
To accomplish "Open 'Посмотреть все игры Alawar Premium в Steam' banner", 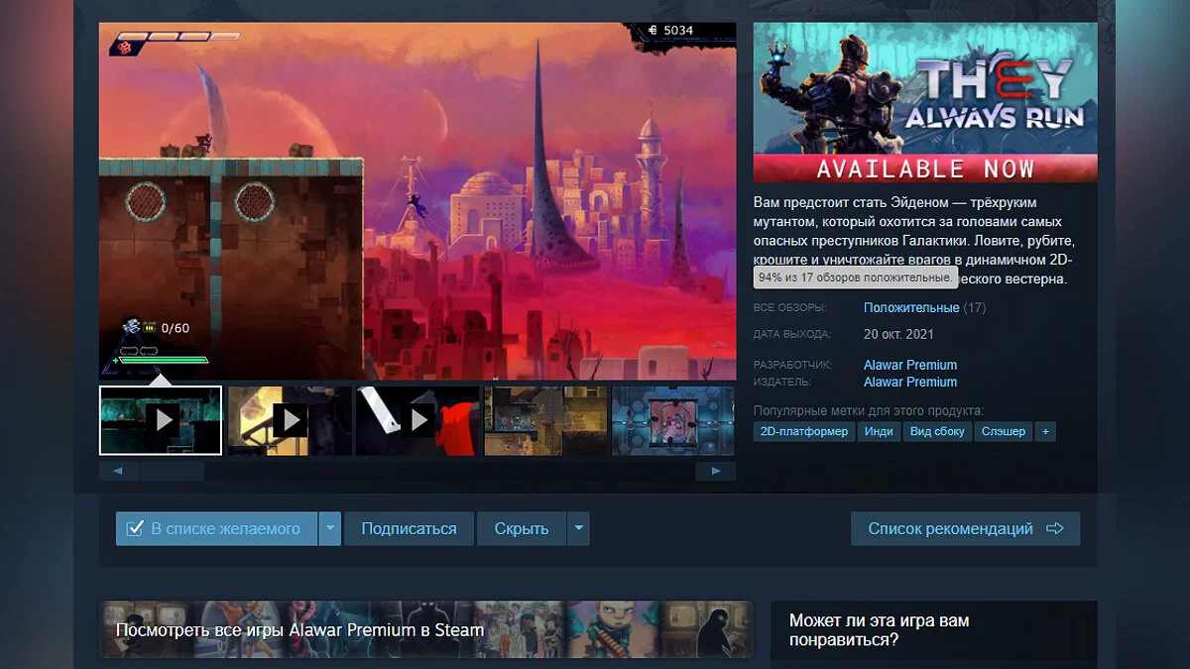I will click(x=426, y=629).
